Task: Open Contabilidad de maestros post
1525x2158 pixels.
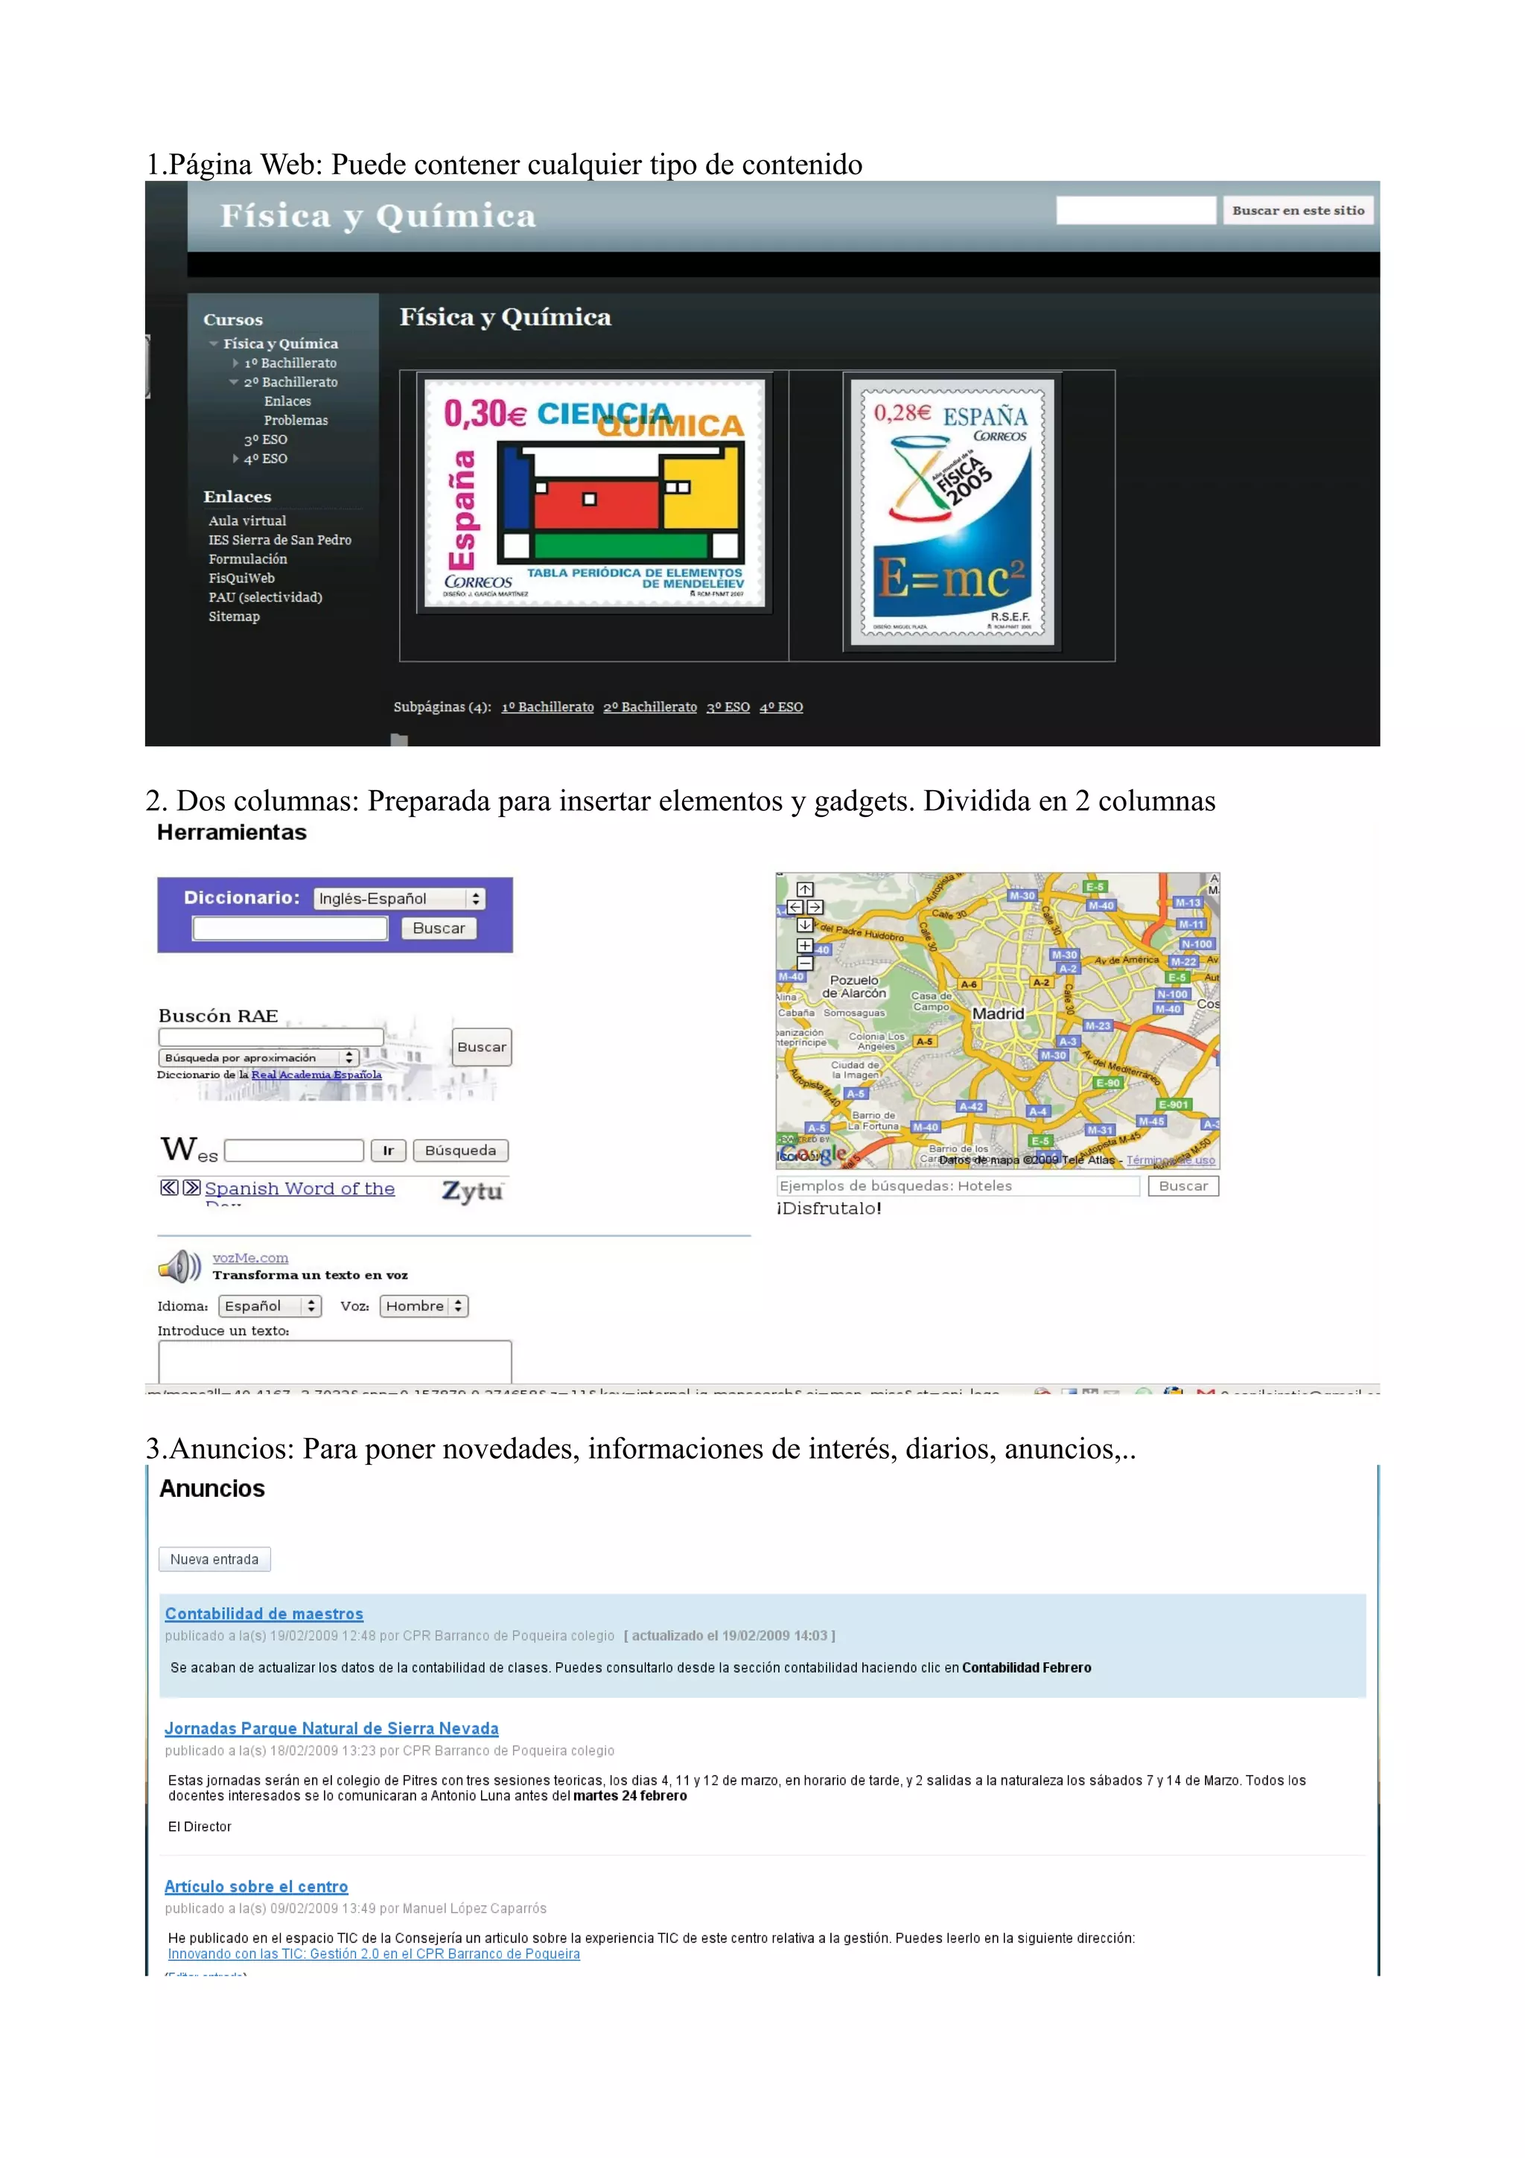Action: point(264,1614)
